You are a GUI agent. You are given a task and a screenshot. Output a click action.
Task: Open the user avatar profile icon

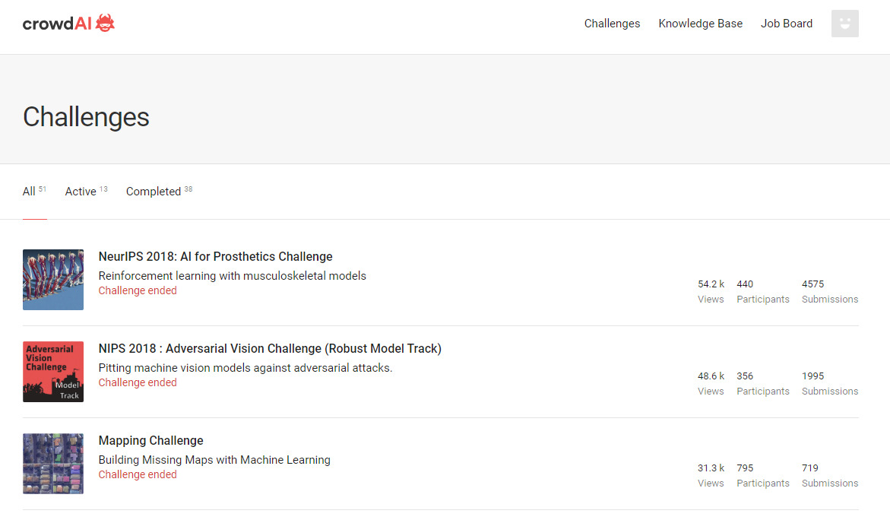(x=844, y=24)
